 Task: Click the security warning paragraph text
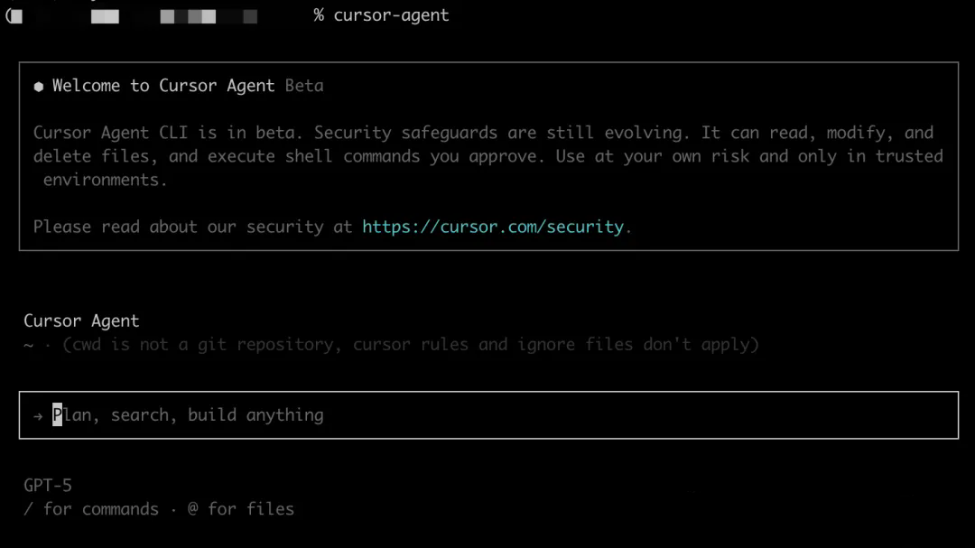coord(488,156)
